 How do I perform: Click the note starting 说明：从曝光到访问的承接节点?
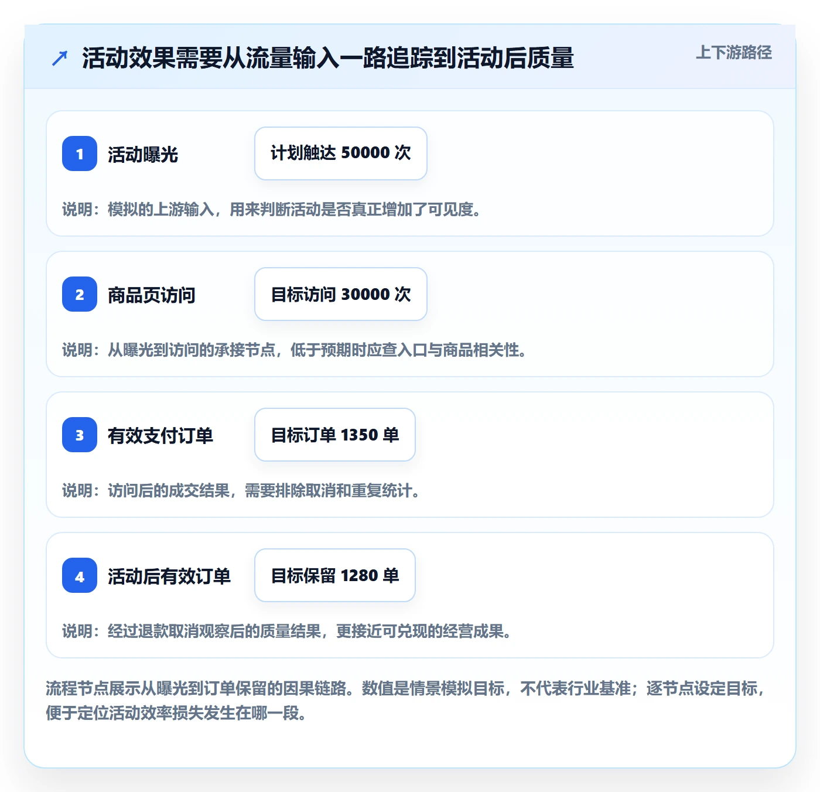pyautogui.click(x=295, y=350)
